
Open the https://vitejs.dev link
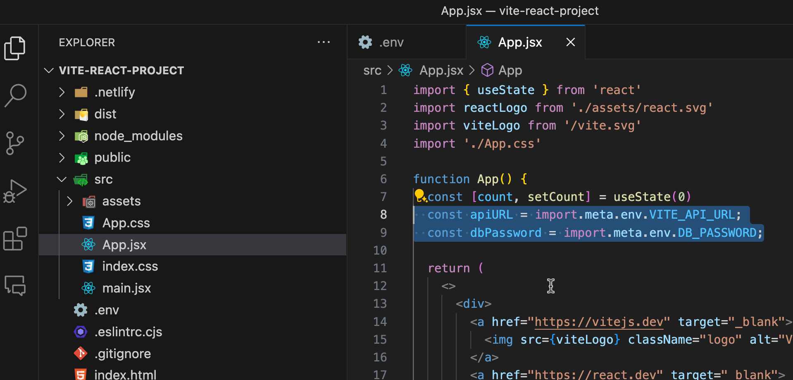(x=599, y=321)
